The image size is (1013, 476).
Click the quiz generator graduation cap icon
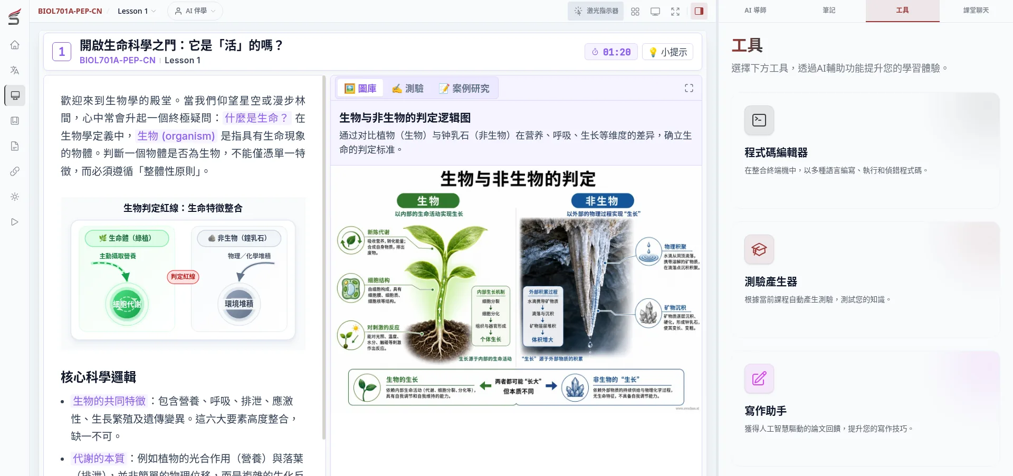click(x=759, y=249)
